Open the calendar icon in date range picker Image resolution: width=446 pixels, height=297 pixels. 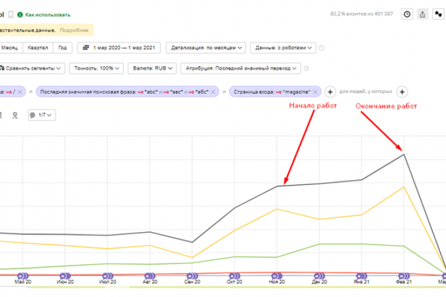tap(86, 48)
